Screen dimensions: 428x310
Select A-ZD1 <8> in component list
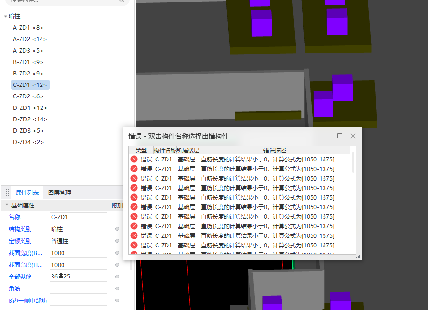tap(28, 28)
